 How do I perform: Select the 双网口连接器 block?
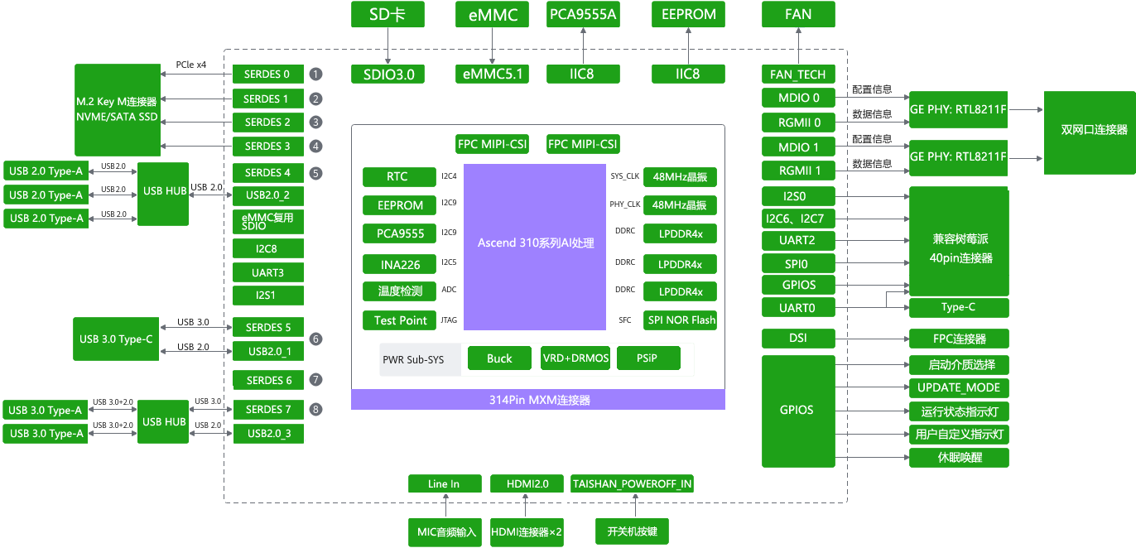1090,132
